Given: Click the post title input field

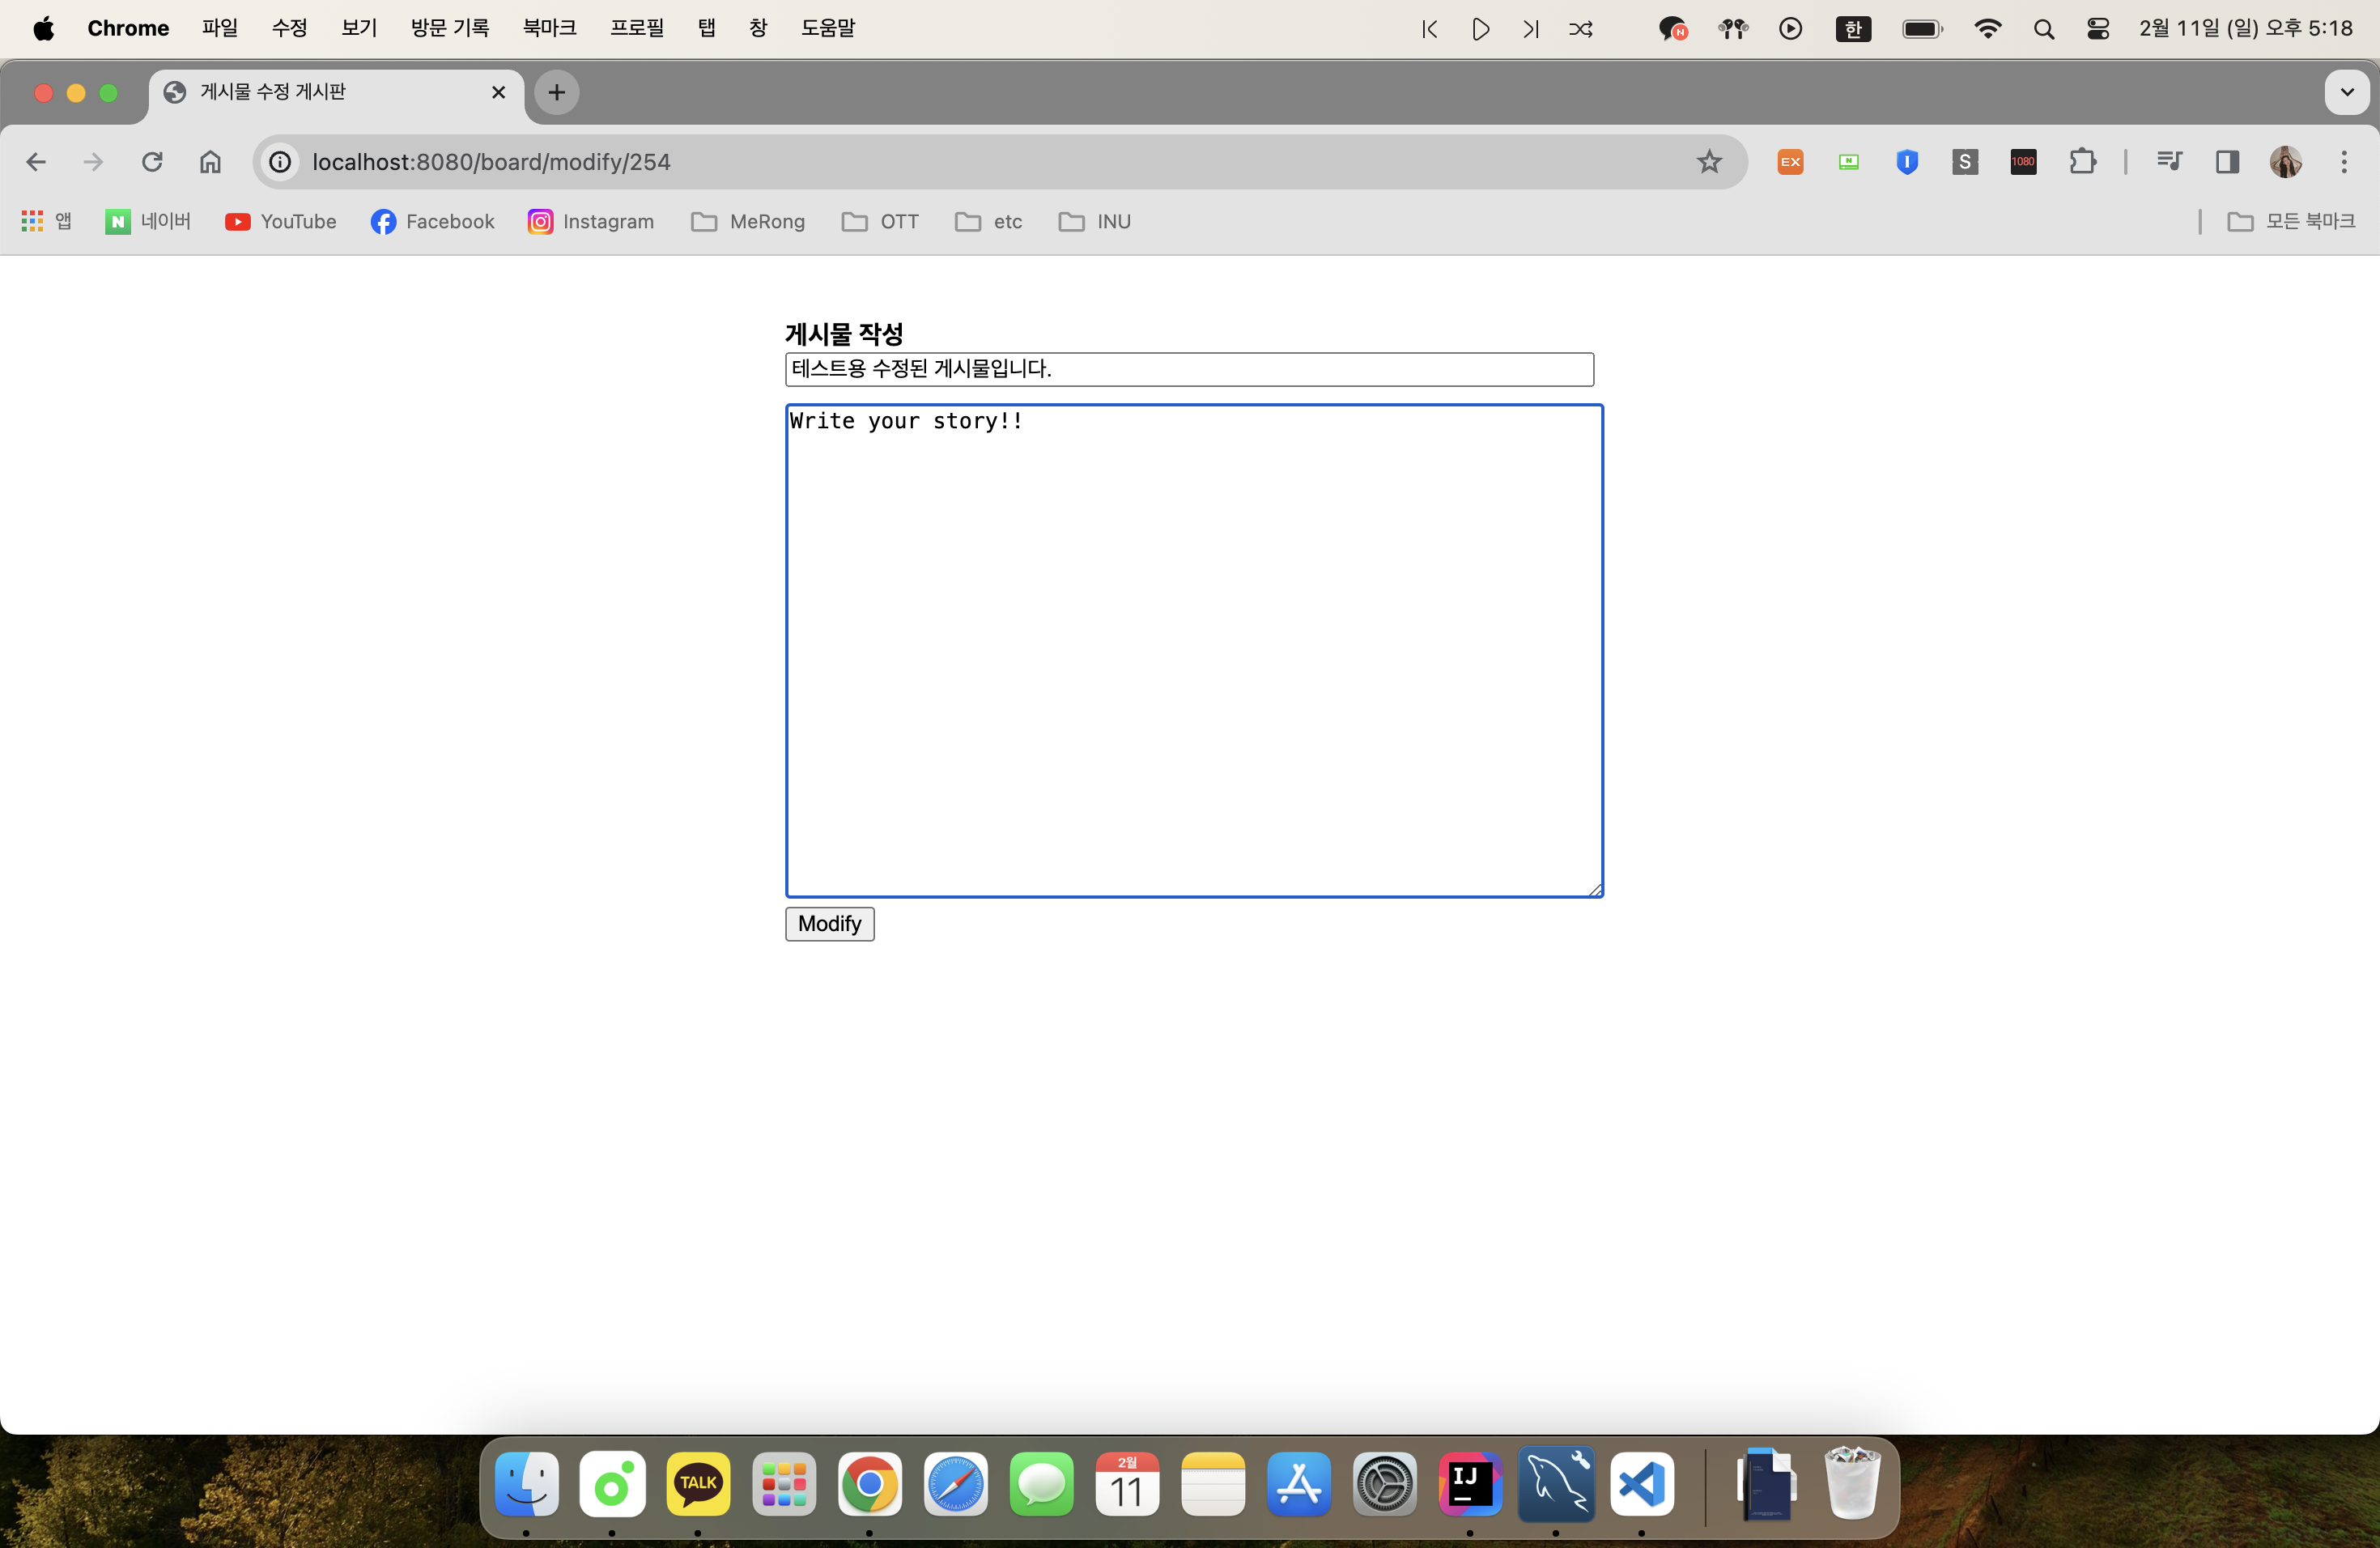Looking at the screenshot, I should click(x=1189, y=369).
